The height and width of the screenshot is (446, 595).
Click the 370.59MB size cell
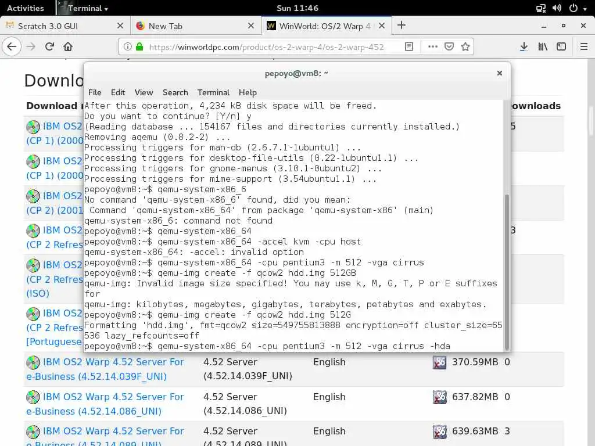point(475,362)
